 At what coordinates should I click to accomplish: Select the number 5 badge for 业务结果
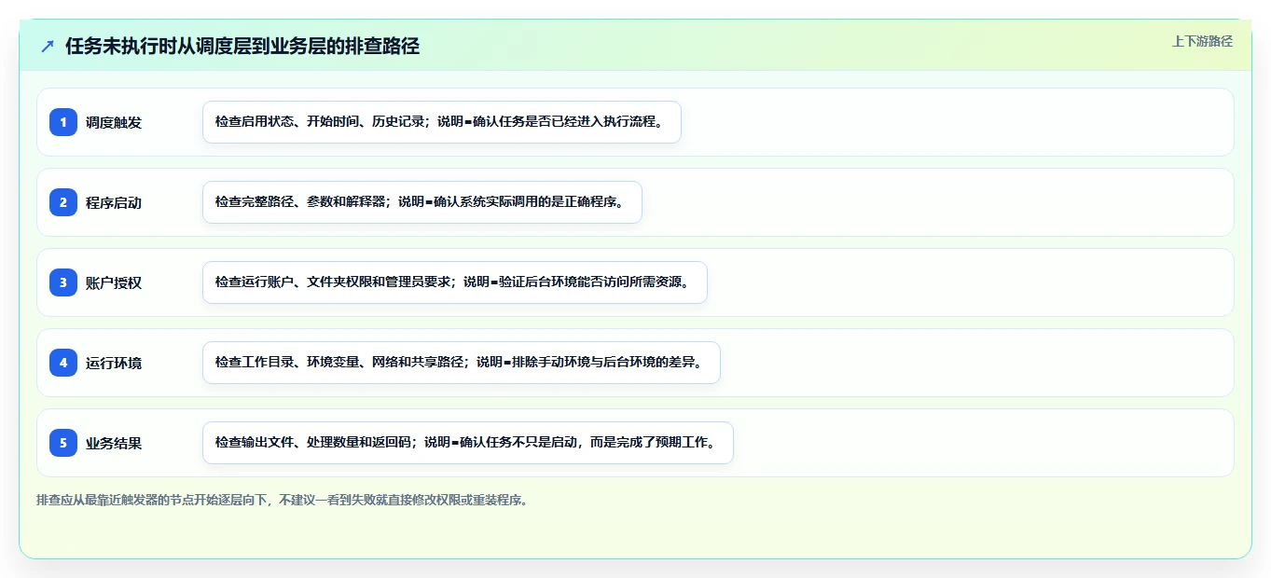tap(63, 443)
